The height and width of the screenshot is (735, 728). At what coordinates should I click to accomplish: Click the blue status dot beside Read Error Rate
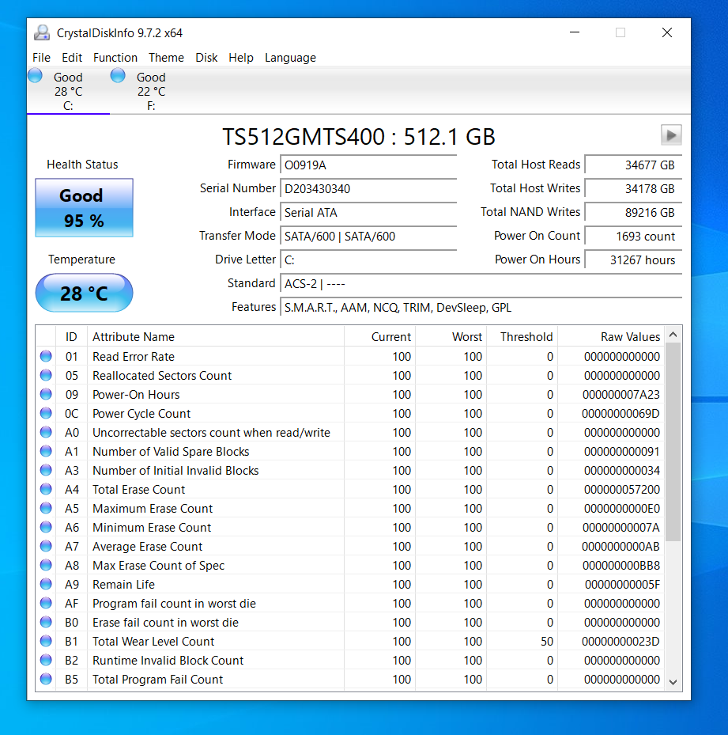[45, 356]
